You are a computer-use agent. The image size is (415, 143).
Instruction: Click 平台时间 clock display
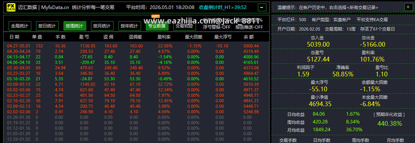[160, 7]
